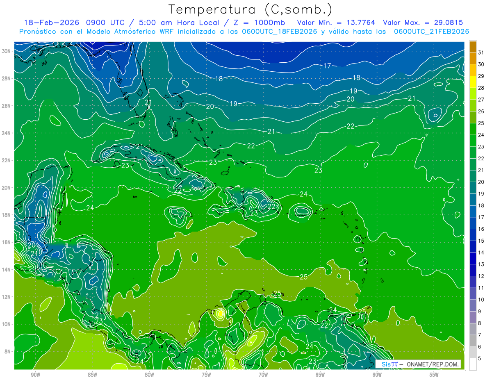Click the '0600UTC_21FEB2026' valid-until timestamp
The image size is (492, 380).
[x=431, y=32]
